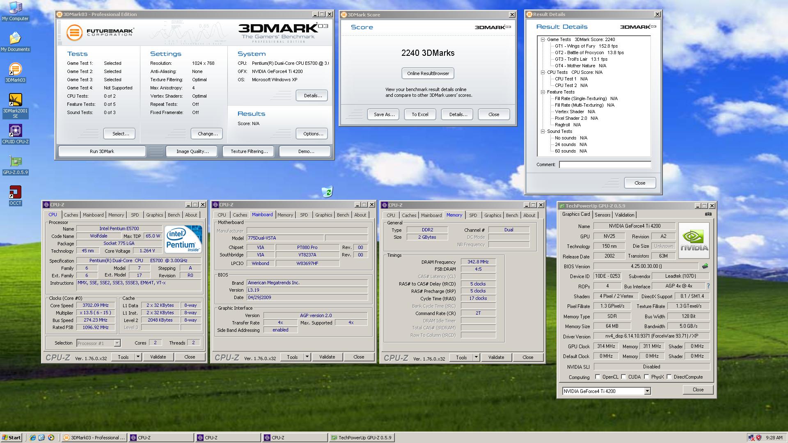
Task: Open GPU-Z.0.5.9 desktop shortcut
Action: click(x=15, y=165)
